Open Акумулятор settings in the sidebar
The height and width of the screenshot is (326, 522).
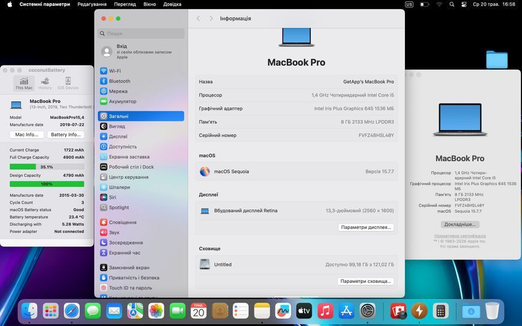(x=141, y=101)
